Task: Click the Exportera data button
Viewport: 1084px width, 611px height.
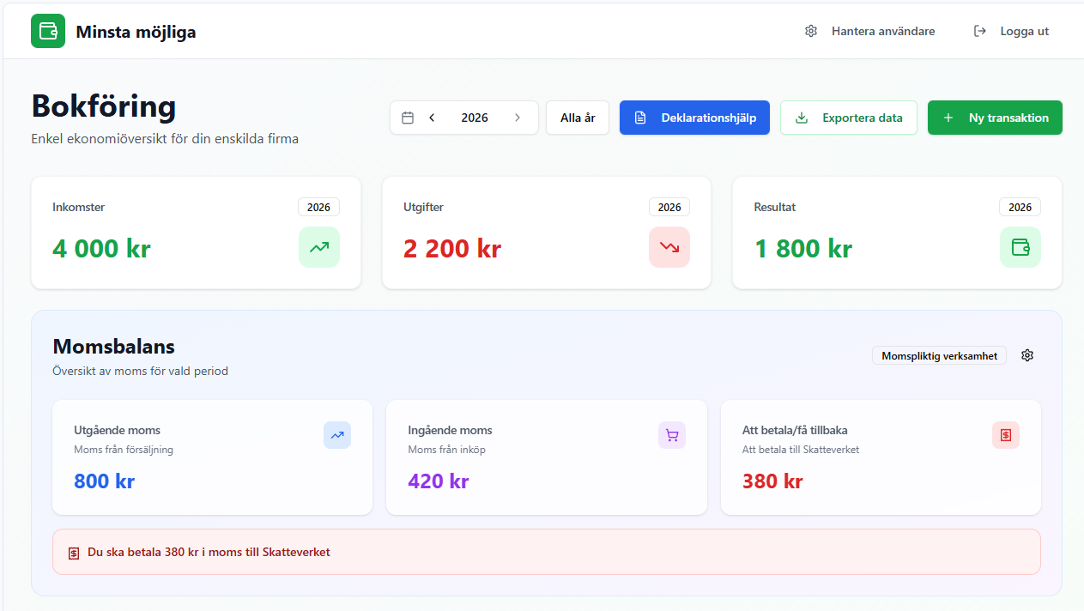Action: (848, 118)
